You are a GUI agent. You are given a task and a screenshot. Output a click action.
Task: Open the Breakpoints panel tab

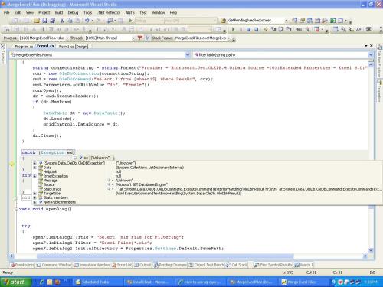22,265
